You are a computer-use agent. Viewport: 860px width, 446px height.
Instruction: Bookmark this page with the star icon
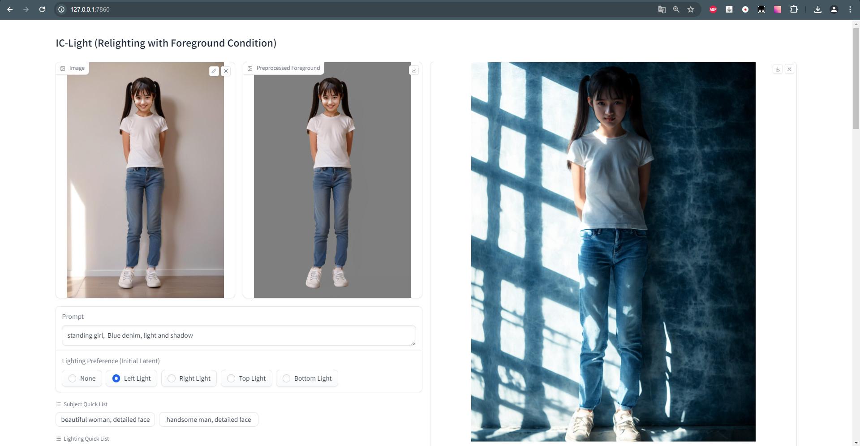(x=691, y=9)
